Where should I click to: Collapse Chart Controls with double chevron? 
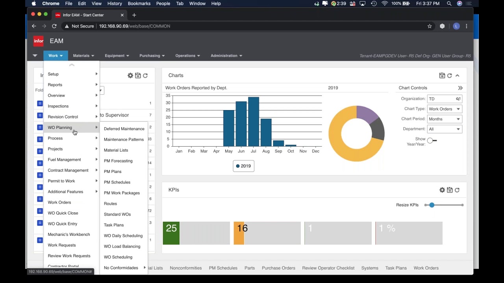460,88
